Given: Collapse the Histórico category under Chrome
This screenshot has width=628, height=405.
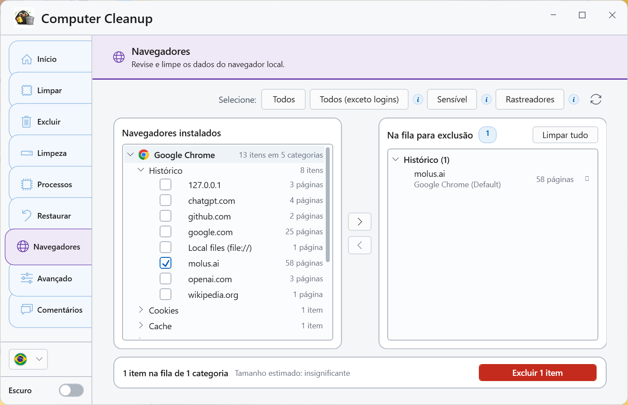Looking at the screenshot, I should (x=141, y=170).
